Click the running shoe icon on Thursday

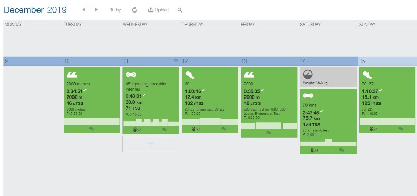[190, 75]
